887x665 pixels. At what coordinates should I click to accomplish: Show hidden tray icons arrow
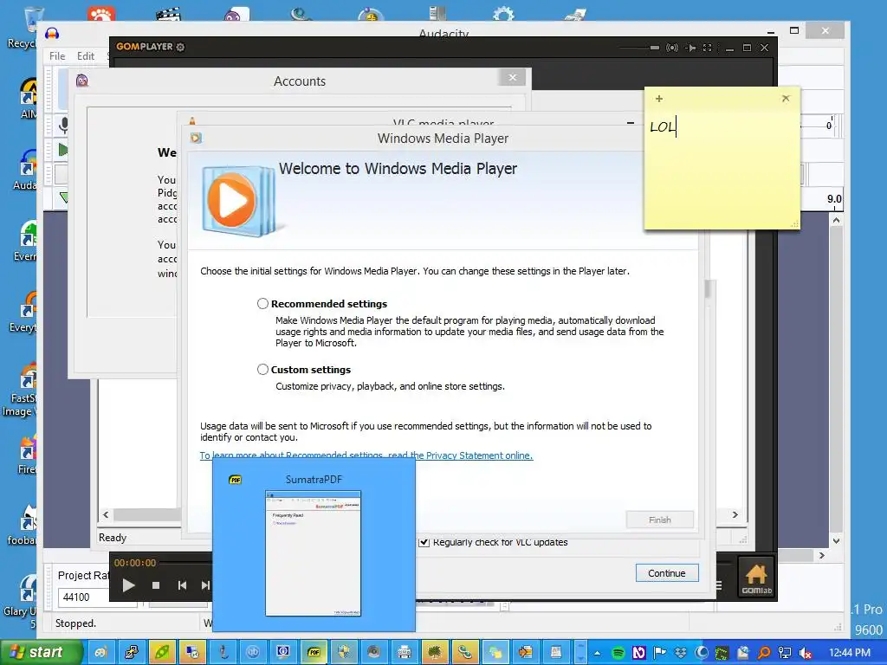click(598, 653)
